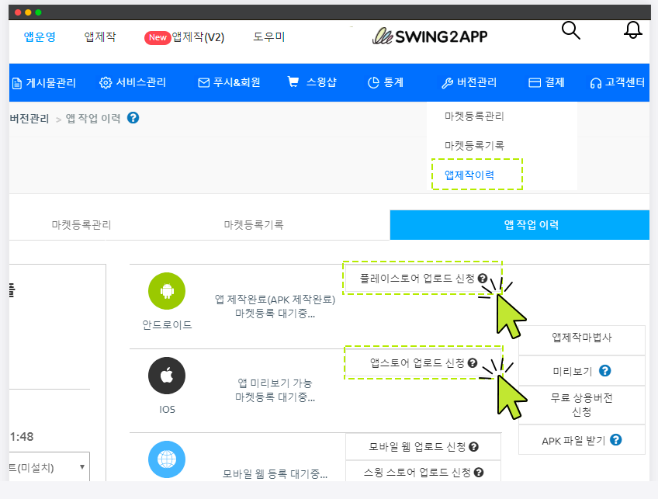
Task: Switch to the 마켓등록기록 tab
Action: pos(254,225)
